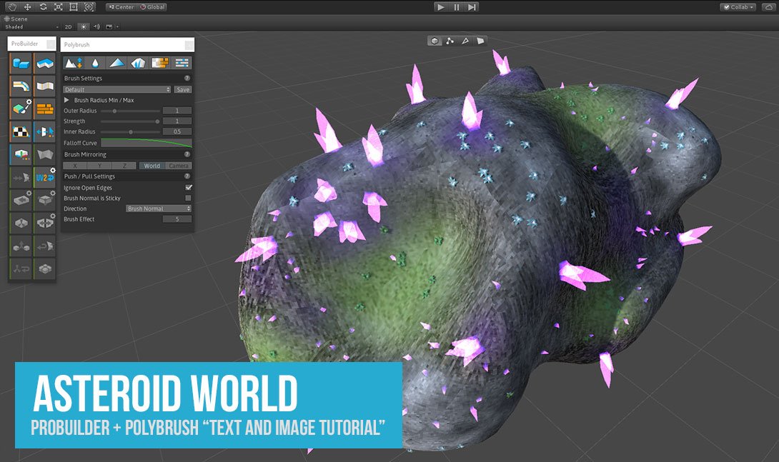The height and width of the screenshot is (462, 779).
Task: Toggle Y axis brush mirroring
Action: [100, 166]
